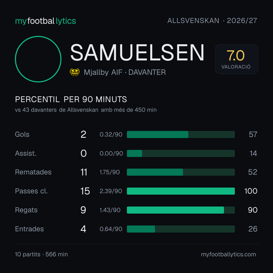Open the myfootballytics.com link
The width and height of the screenshot is (273, 273).
click(x=229, y=254)
